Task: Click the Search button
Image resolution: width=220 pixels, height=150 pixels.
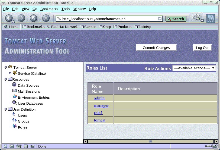Action: (x=176, y=19)
